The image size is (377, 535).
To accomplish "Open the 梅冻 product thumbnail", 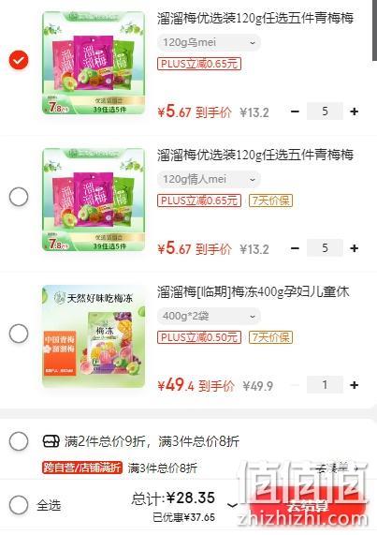I will 94,336.
